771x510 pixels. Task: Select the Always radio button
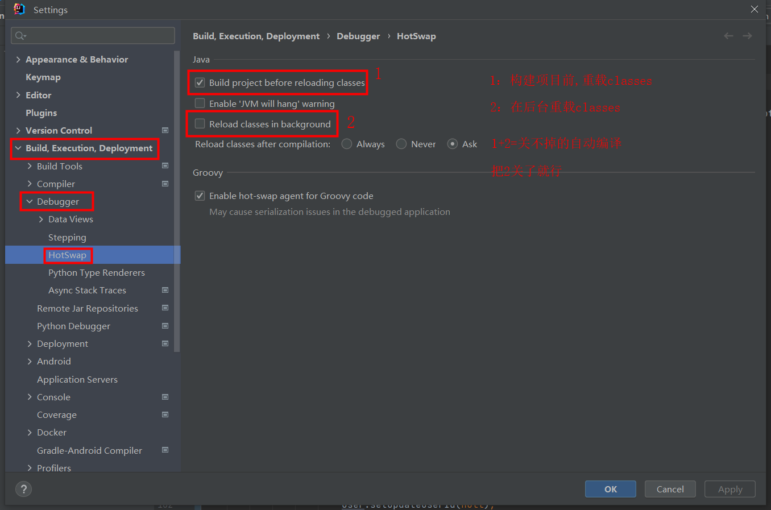pyautogui.click(x=347, y=144)
